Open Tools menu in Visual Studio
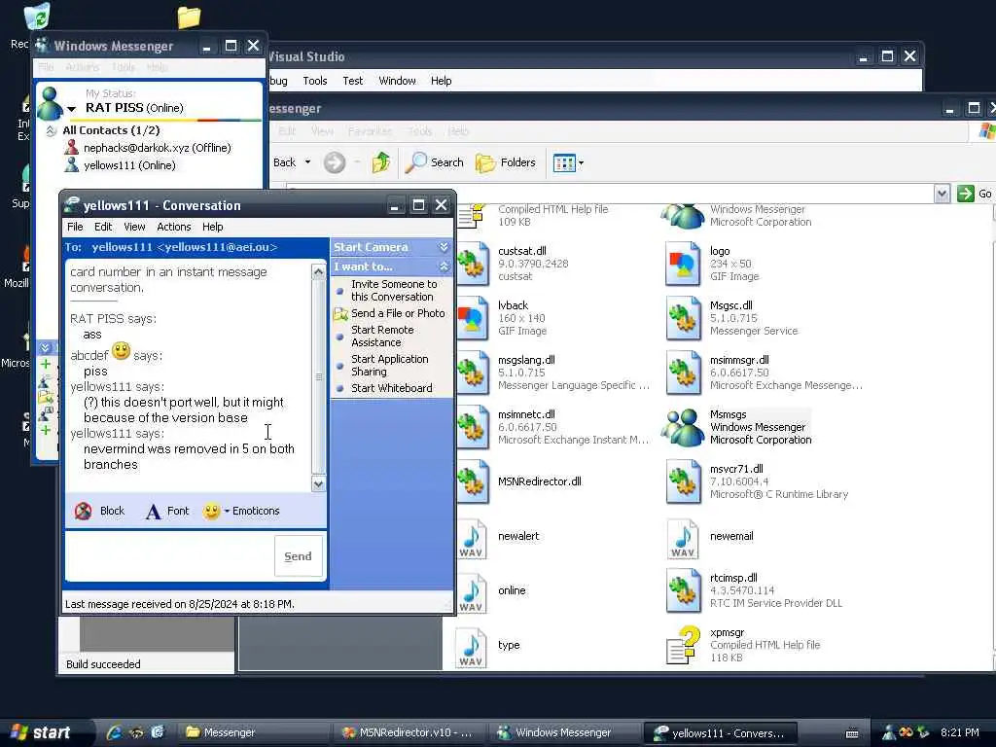This screenshot has height=747, width=996. [314, 81]
